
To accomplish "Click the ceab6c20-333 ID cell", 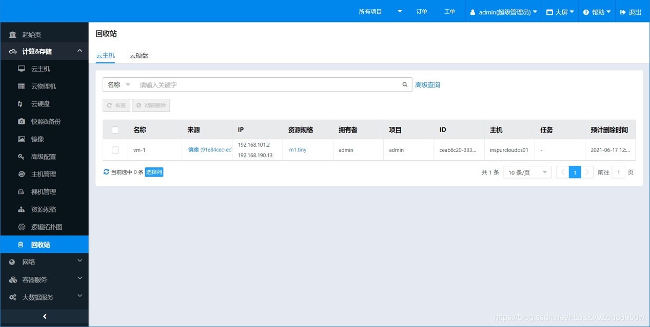I will pos(459,150).
